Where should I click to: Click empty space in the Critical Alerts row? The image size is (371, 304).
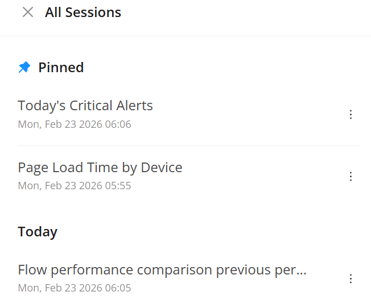click(250, 115)
